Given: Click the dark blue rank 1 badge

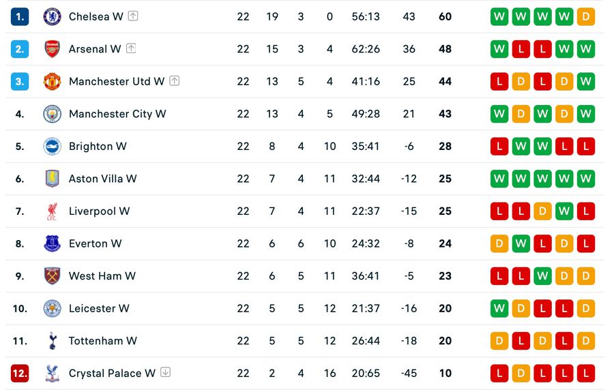Looking at the screenshot, I should pyautogui.click(x=20, y=17).
